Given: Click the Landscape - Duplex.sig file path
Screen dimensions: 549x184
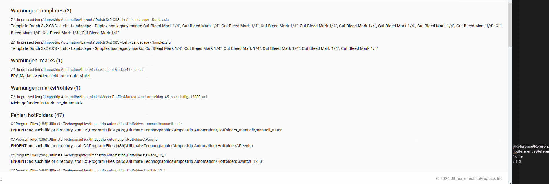Looking at the screenshot, I should 90,20.
